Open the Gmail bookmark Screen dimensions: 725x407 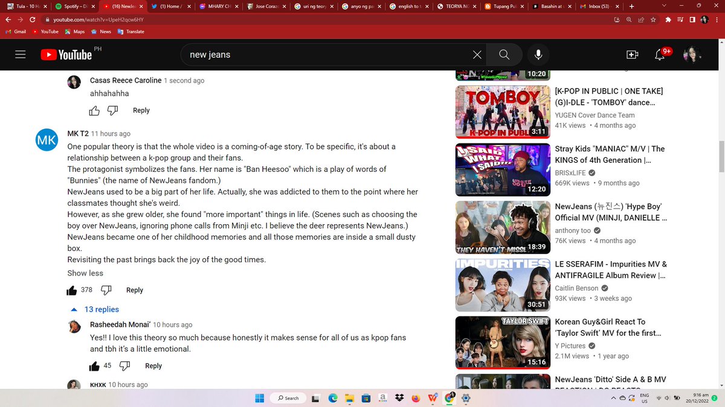click(16, 31)
